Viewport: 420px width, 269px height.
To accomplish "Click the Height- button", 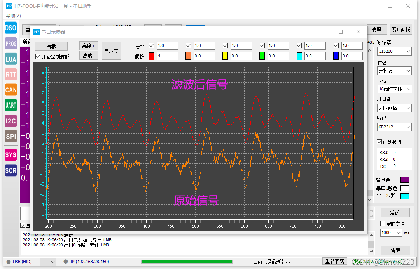I will pos(89,56).
